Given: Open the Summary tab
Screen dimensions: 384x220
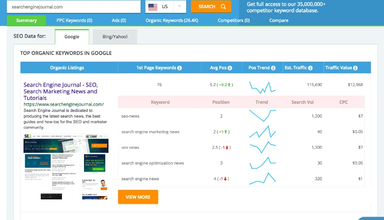Looking at the screenshot, I should coord(26,21).
